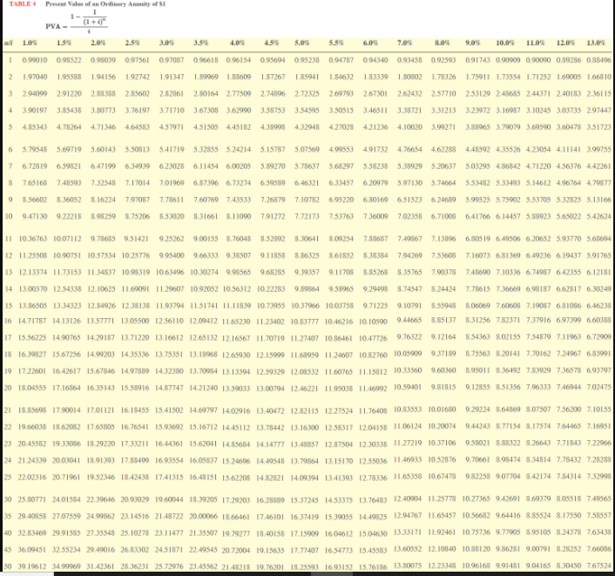Click the value '12.04158' in row 22
The height and width of the screenshot is (576, 615).
374,428
